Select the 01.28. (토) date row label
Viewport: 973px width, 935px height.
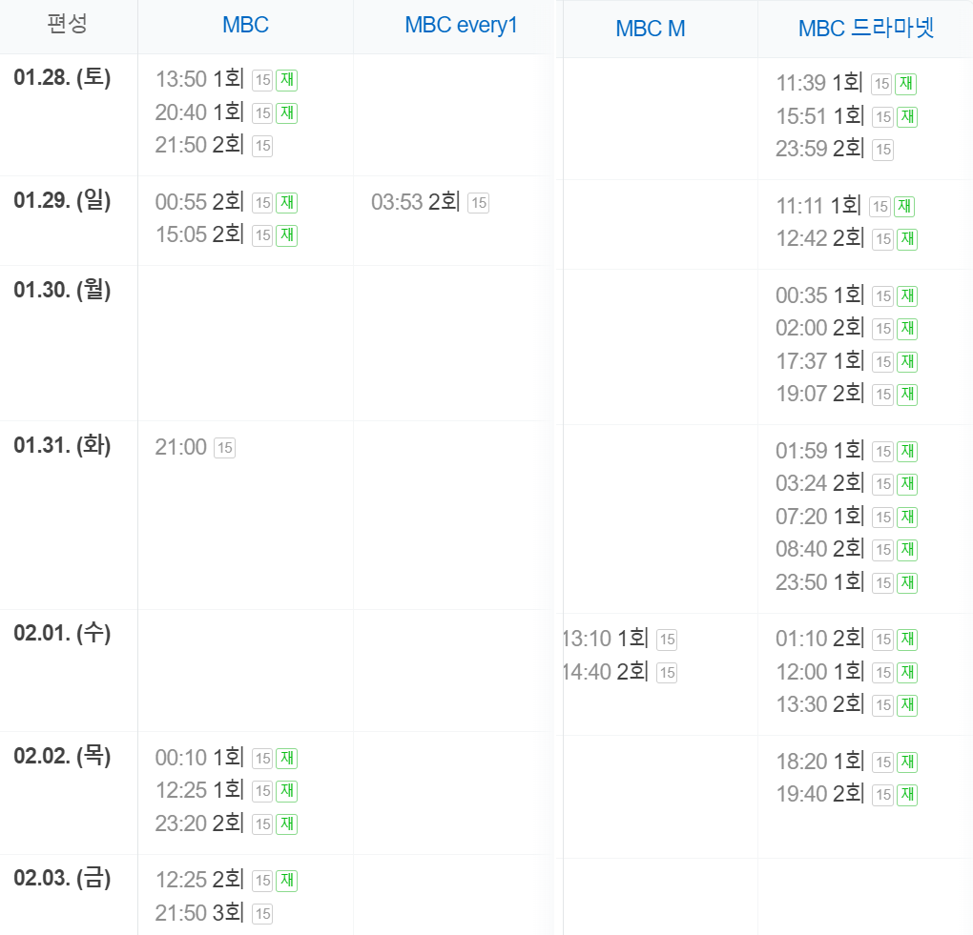click(x=62, y=77)
